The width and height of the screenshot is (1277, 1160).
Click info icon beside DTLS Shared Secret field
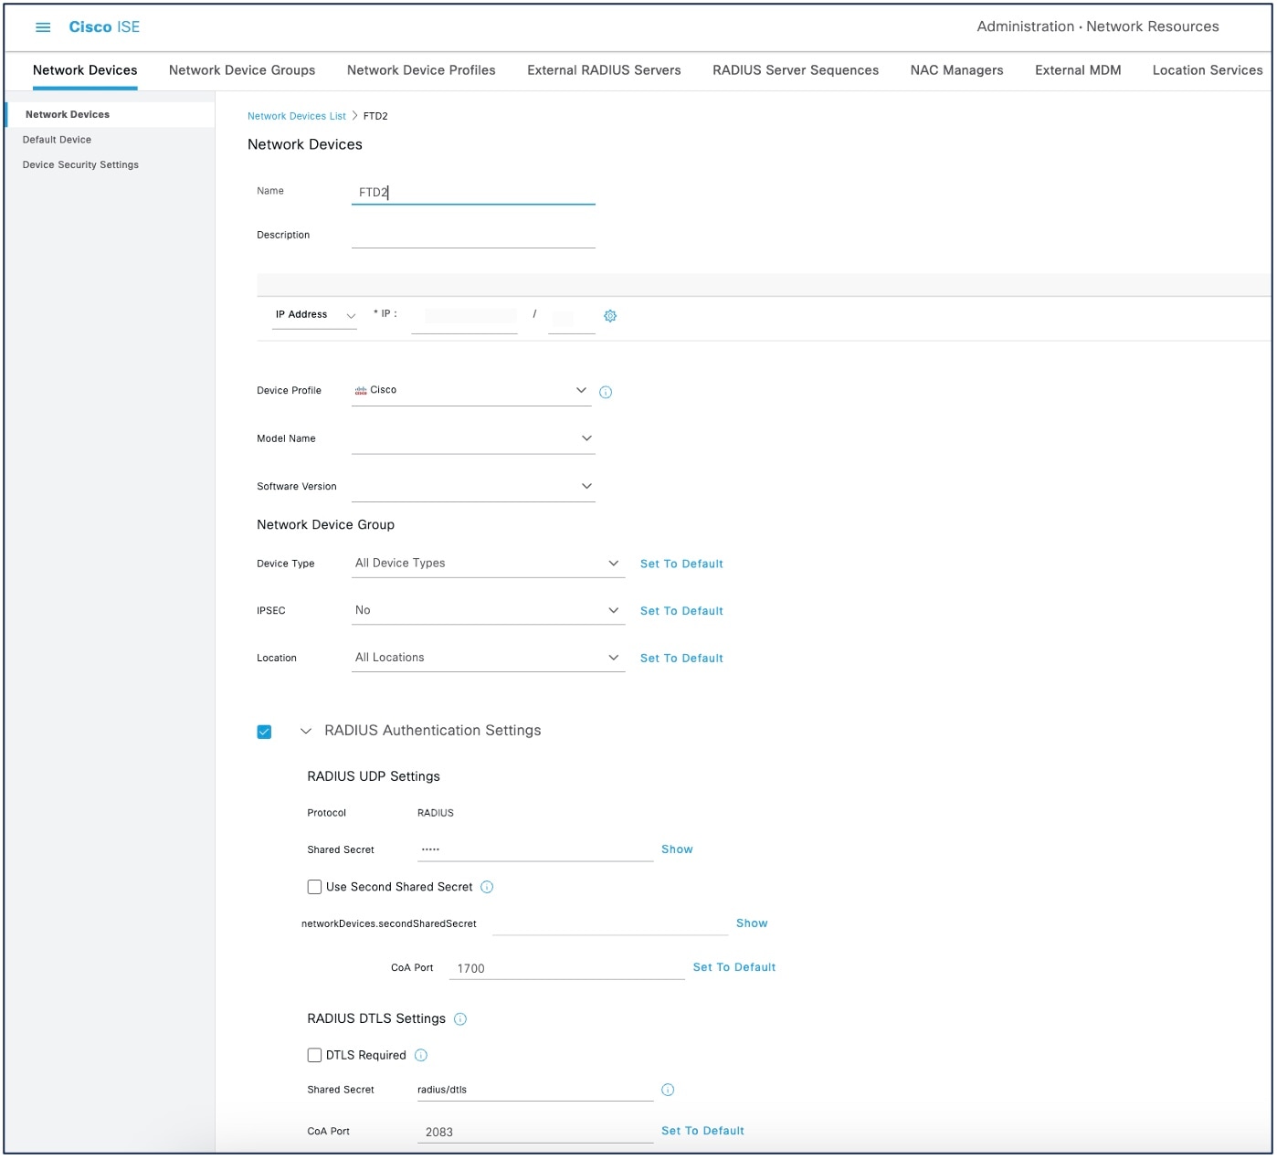coord(668,1091)
